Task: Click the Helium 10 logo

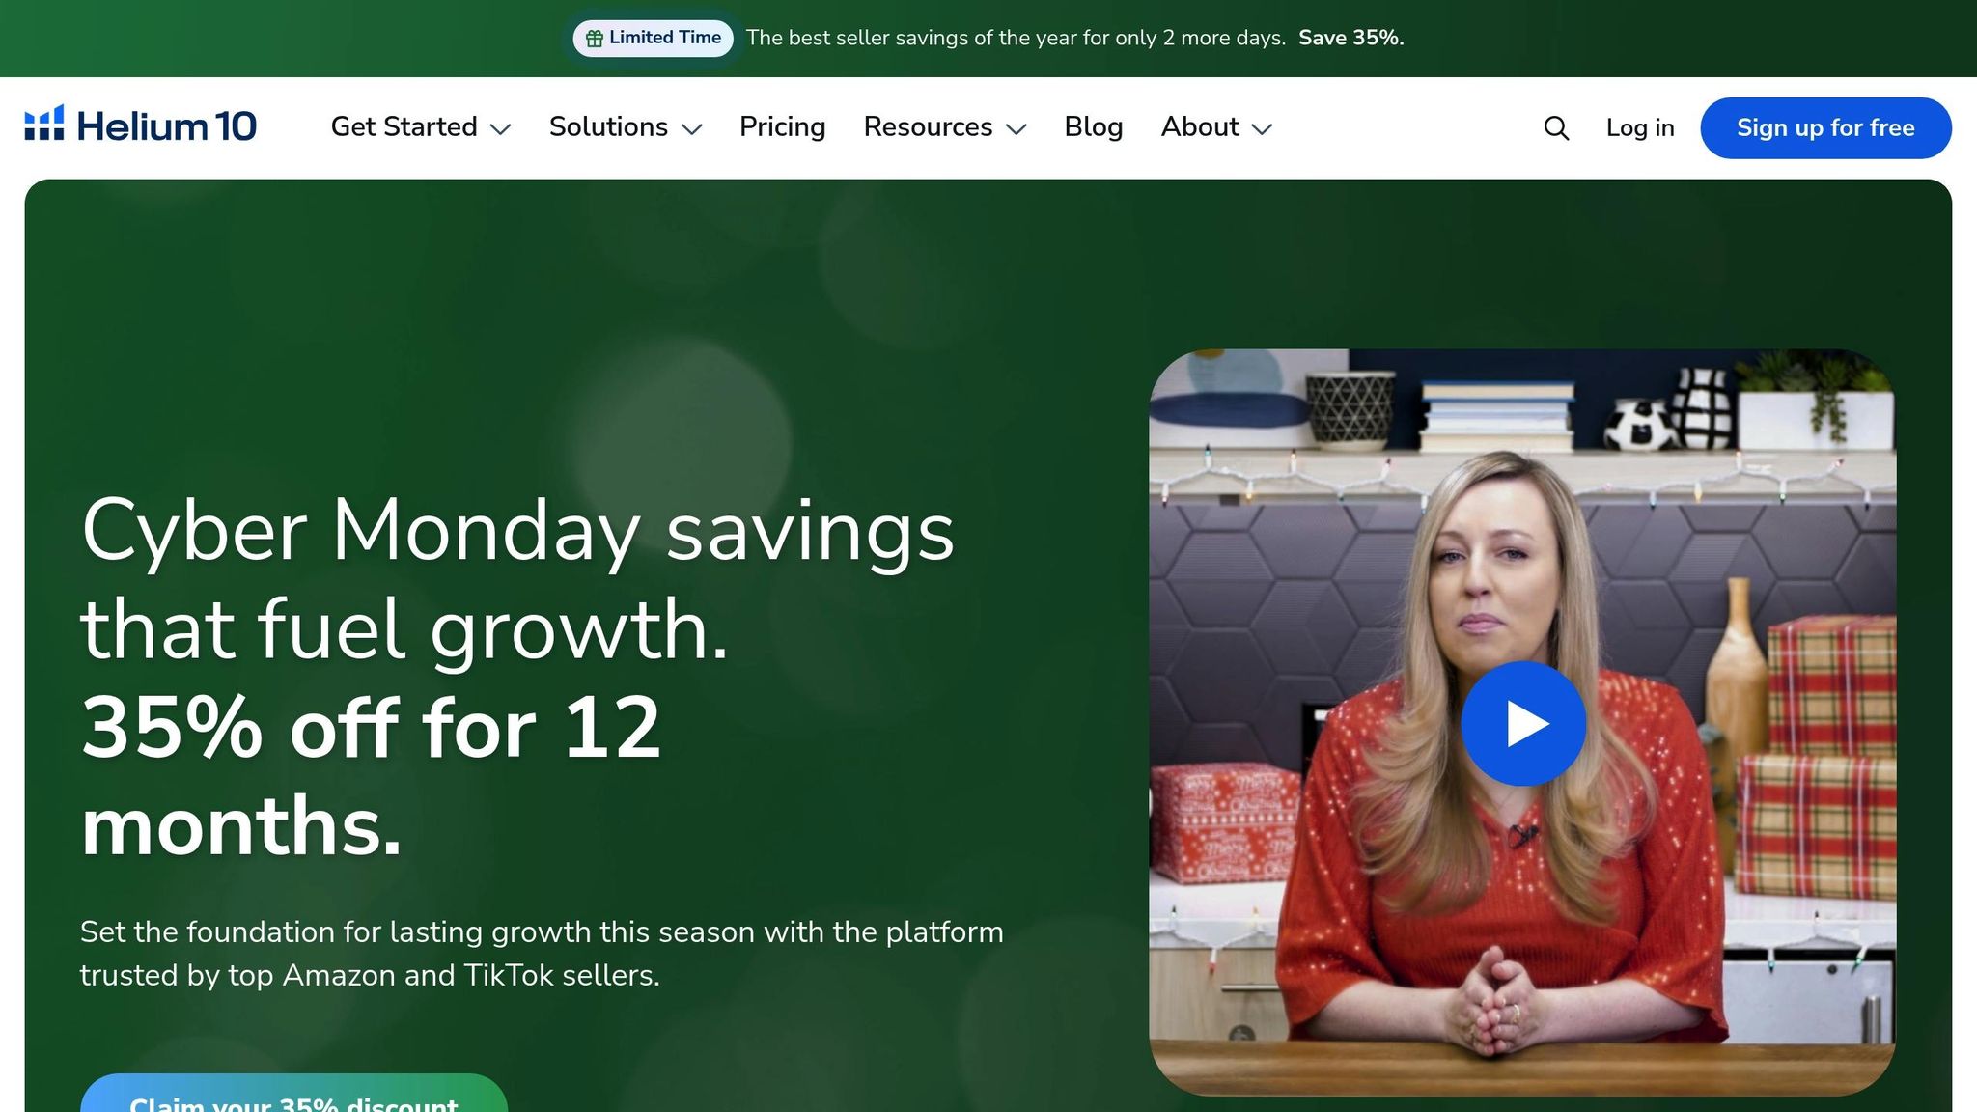Action: pyautogui.click(x=141, y=126)
